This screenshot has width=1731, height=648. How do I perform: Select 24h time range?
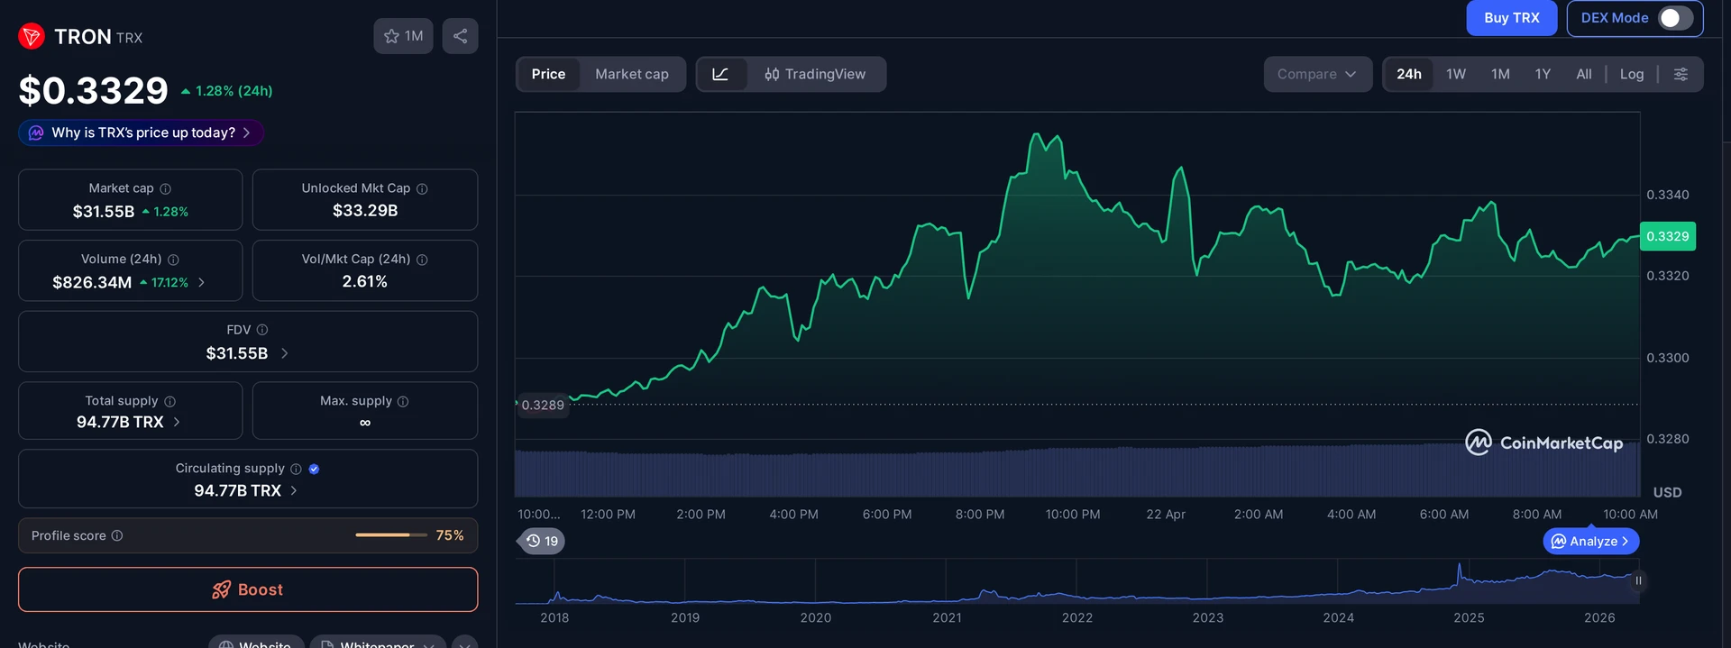point(1409,74)
